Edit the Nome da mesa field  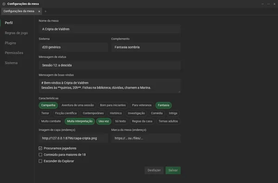click(109, 29)
